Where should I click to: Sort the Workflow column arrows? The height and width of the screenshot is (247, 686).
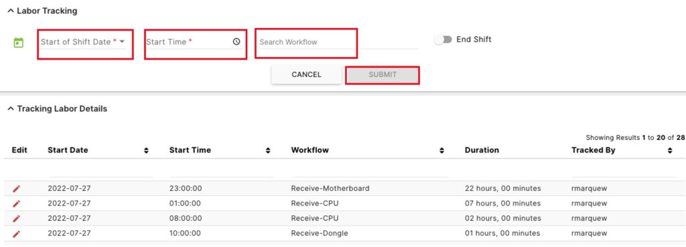(442, 151)
